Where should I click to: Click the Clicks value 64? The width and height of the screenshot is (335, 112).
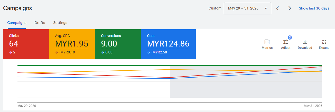pos(14,44)
